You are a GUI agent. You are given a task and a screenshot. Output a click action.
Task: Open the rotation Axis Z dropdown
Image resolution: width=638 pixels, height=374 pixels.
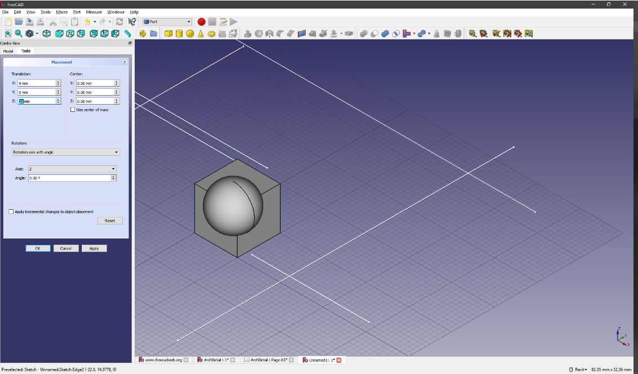click(72, 169)
